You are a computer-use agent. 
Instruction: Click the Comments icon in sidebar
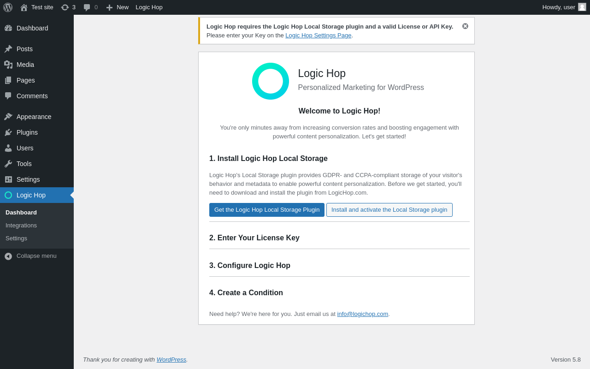coord(8,96)
